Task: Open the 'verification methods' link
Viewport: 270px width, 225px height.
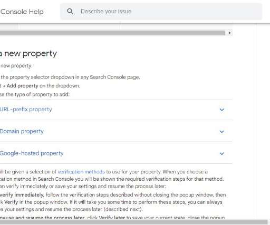Action: (x=81, y=172)
